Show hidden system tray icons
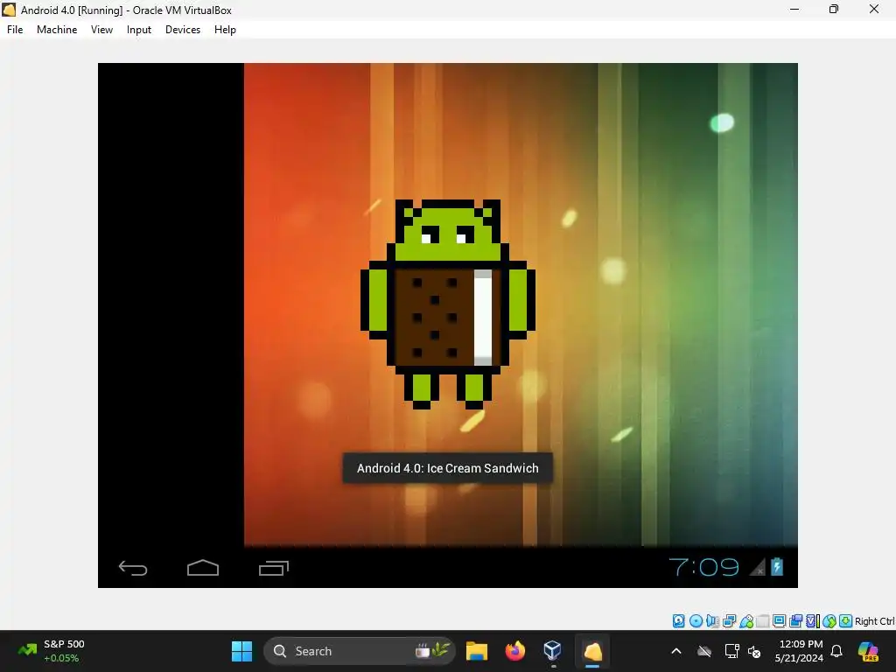896x672 pixels. 676,651
